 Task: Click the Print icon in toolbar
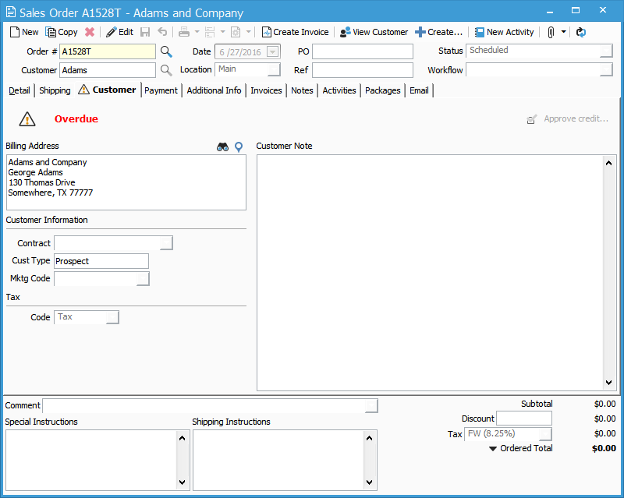[184, 32]
